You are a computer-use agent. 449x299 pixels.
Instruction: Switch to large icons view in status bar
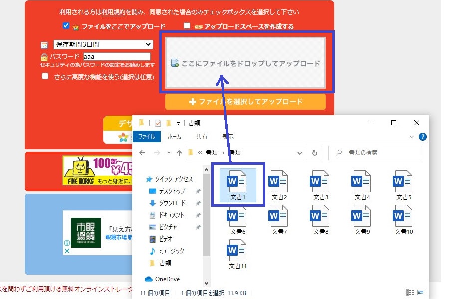(420, 293)
